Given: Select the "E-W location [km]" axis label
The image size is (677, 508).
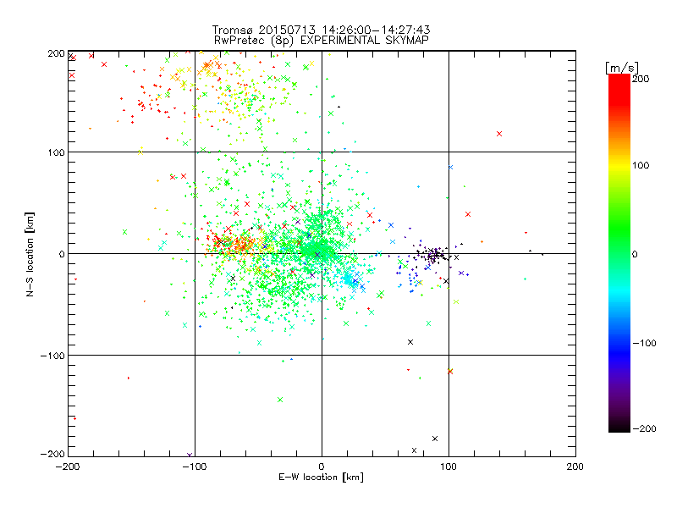Looking at the screenshot, I should point(321,478).
